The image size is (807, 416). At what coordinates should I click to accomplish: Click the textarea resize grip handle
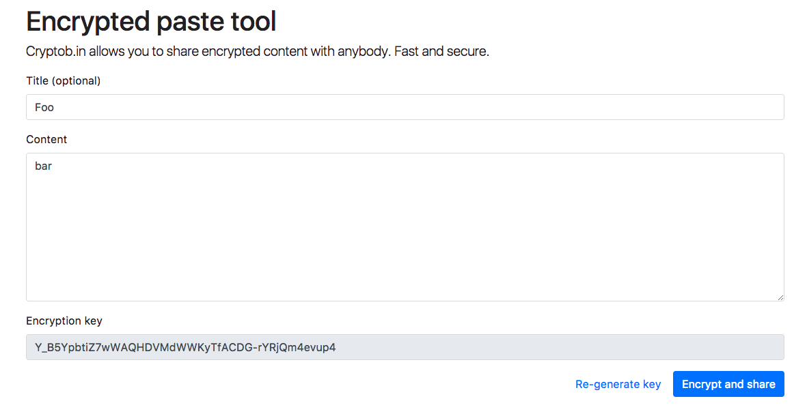[780, 296]
